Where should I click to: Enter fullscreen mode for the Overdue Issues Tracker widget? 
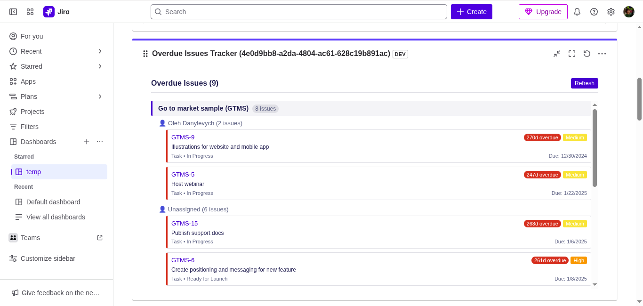pos(572,54)
